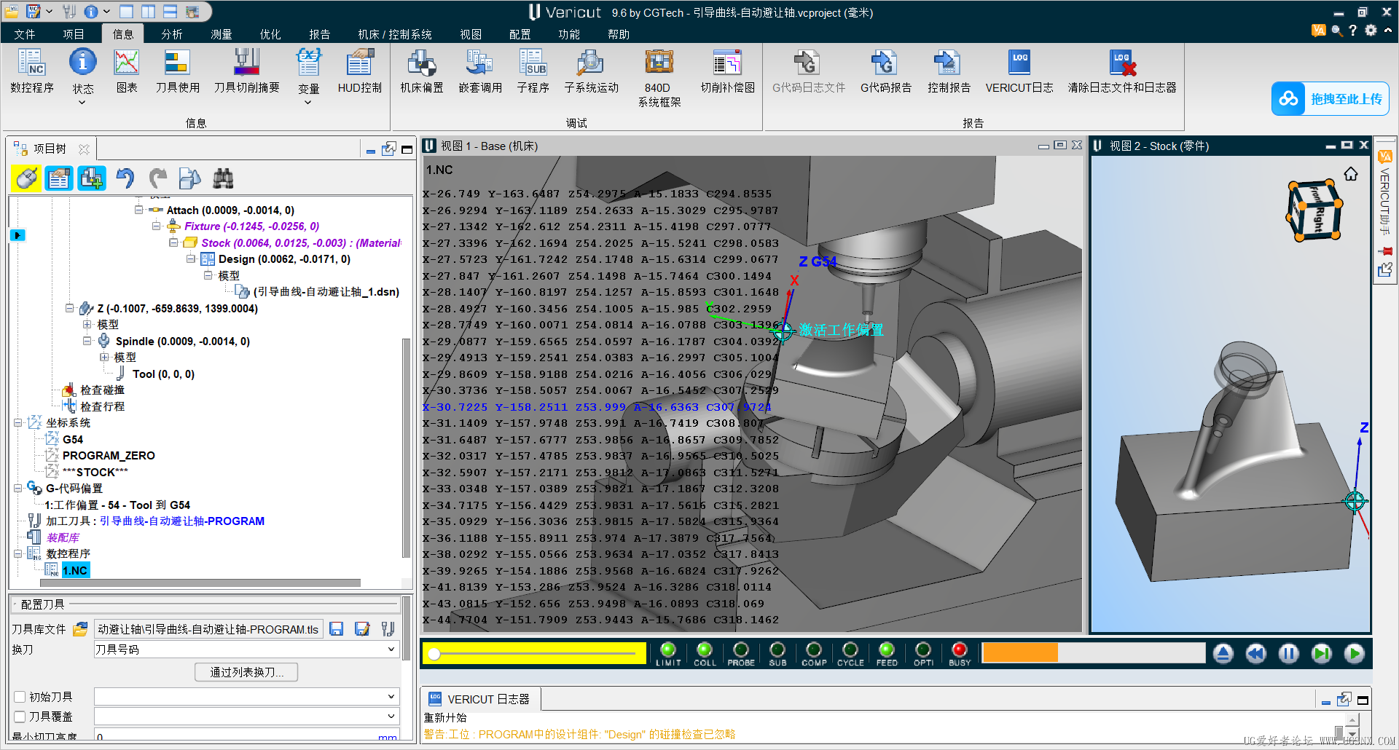This screenshot has height=750, width=1399.
Task: Click the 项目树 horizontal scrollbar
Action: click(x=200, y=583)
